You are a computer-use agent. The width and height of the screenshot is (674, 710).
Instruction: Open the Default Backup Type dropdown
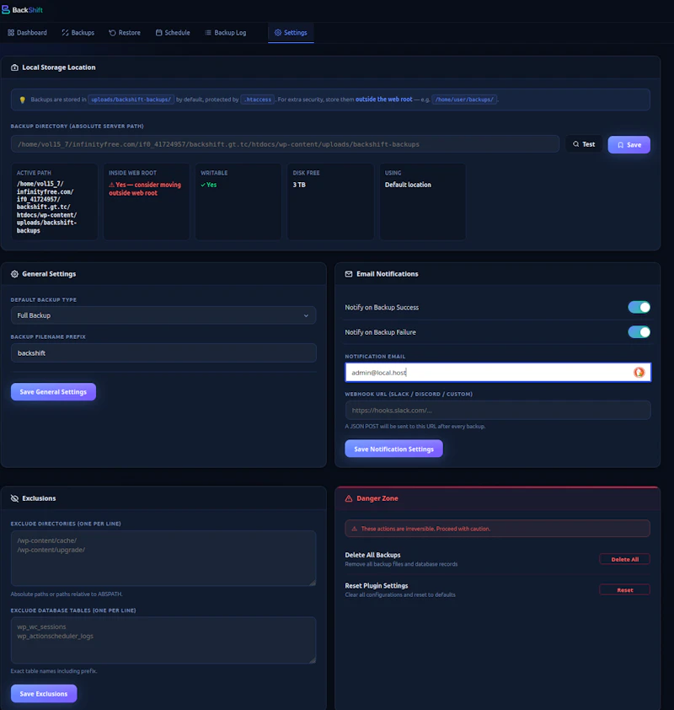point(163,315)
